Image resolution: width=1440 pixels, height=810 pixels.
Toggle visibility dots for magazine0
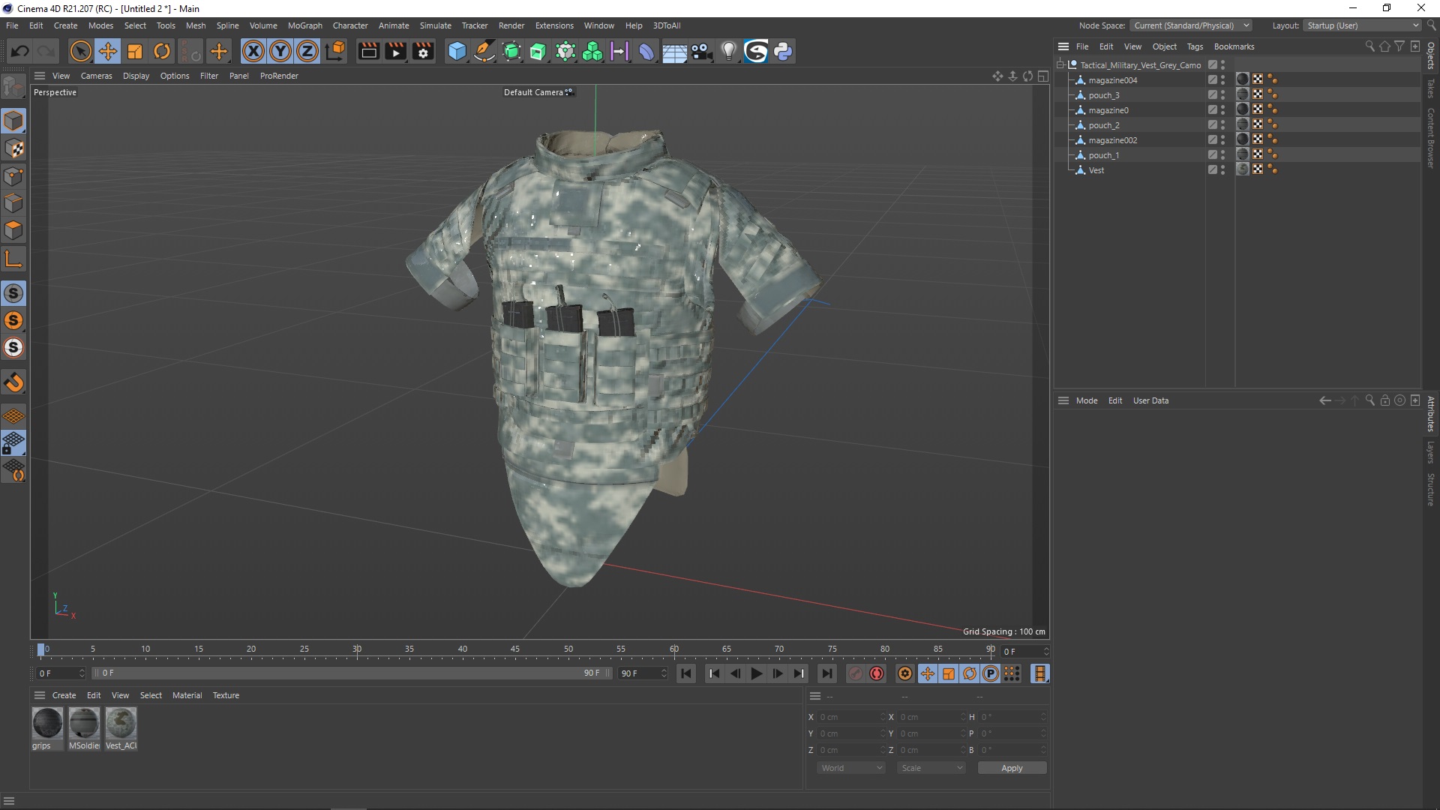1222,109
